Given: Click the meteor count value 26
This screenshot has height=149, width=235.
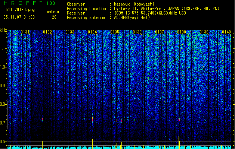Looking at the screenshot, I should pyautogui.click(x=54, y=17).
